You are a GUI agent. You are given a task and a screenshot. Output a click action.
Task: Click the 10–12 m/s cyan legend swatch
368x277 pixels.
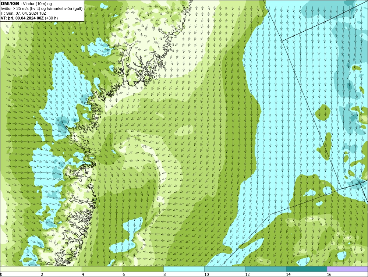point(225,269)
